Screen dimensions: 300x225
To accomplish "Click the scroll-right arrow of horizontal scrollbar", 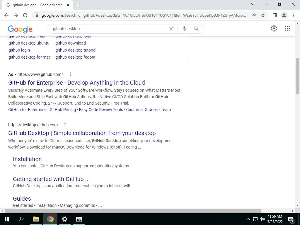I will [293, 211].
